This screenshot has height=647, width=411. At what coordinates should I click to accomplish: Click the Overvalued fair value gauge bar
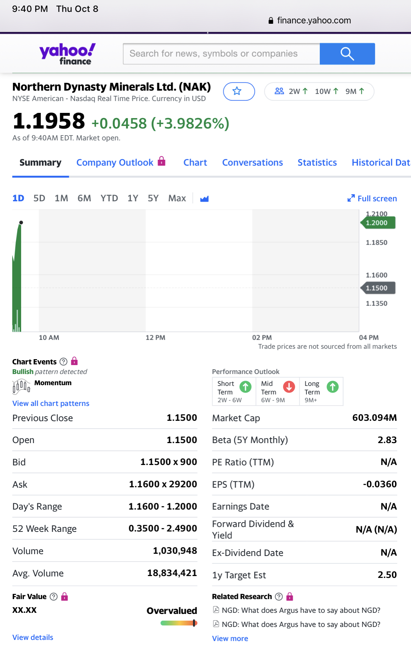point(178,623)
